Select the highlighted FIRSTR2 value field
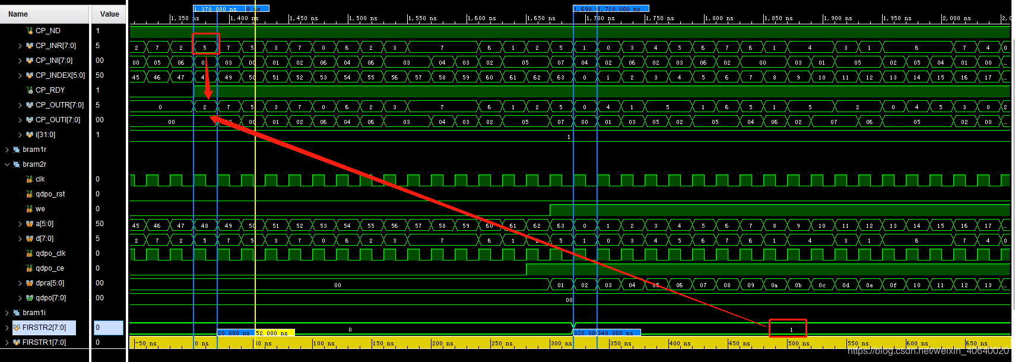The width and height of the screenshot is (1015, 362). (109, 328)
